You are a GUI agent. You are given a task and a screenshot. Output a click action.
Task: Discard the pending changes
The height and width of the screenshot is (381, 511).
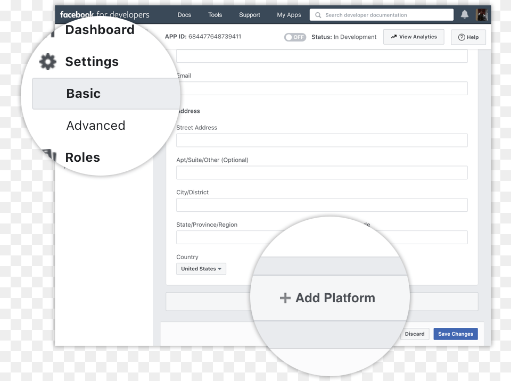(415, 334)
